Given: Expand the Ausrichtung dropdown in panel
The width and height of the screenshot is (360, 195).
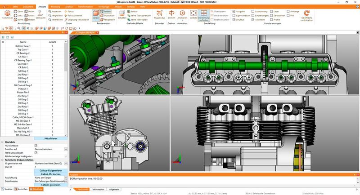Looking at the screenshot, I should [x=66, y=177].
